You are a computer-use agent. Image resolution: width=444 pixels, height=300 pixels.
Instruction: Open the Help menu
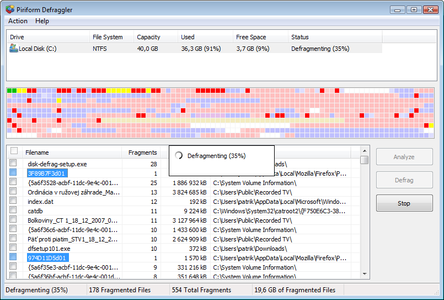(42, 21)
